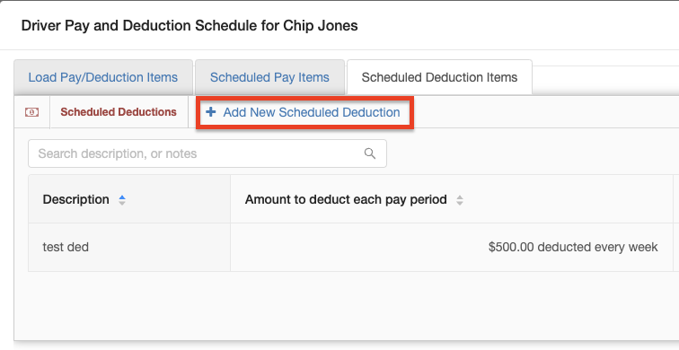Select the test ded row description cell

click(129, 248)
